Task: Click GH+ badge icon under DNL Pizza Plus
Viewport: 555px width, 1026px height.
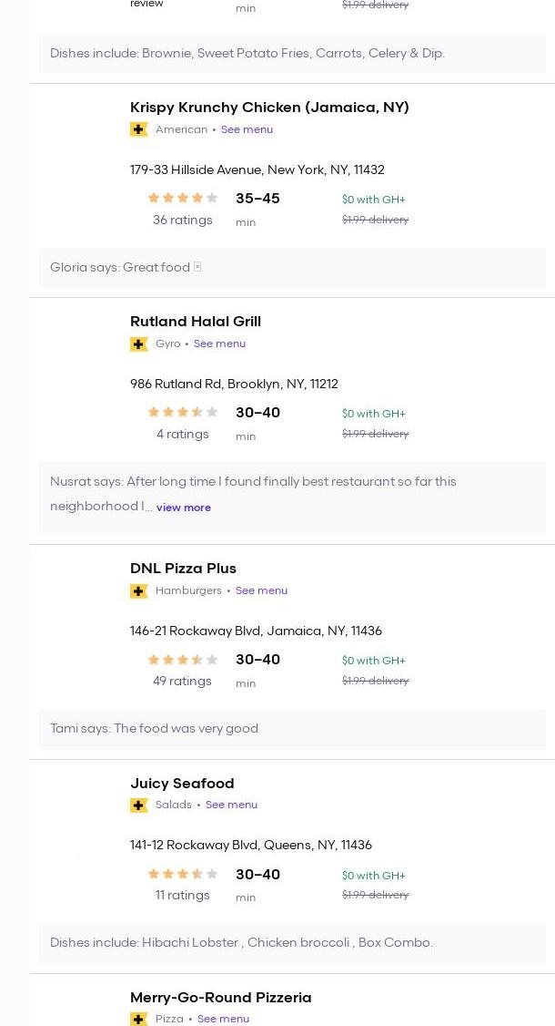Action: tap(139, 590)
